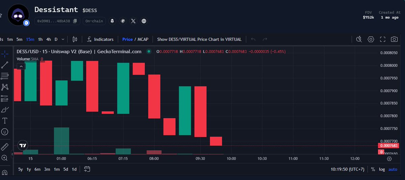Open the Indicators dialog

(100, 39)
